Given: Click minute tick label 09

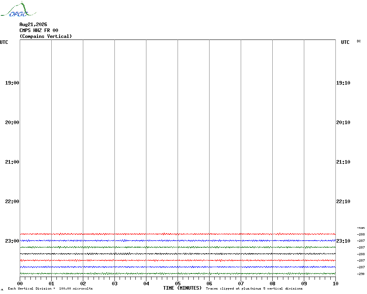Looking at the screenshot, I should pos(304,283).
